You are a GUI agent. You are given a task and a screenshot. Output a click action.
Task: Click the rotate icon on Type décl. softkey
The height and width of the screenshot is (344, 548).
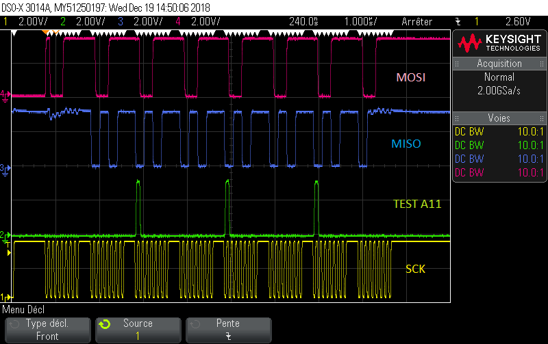(x=14, y=324)
